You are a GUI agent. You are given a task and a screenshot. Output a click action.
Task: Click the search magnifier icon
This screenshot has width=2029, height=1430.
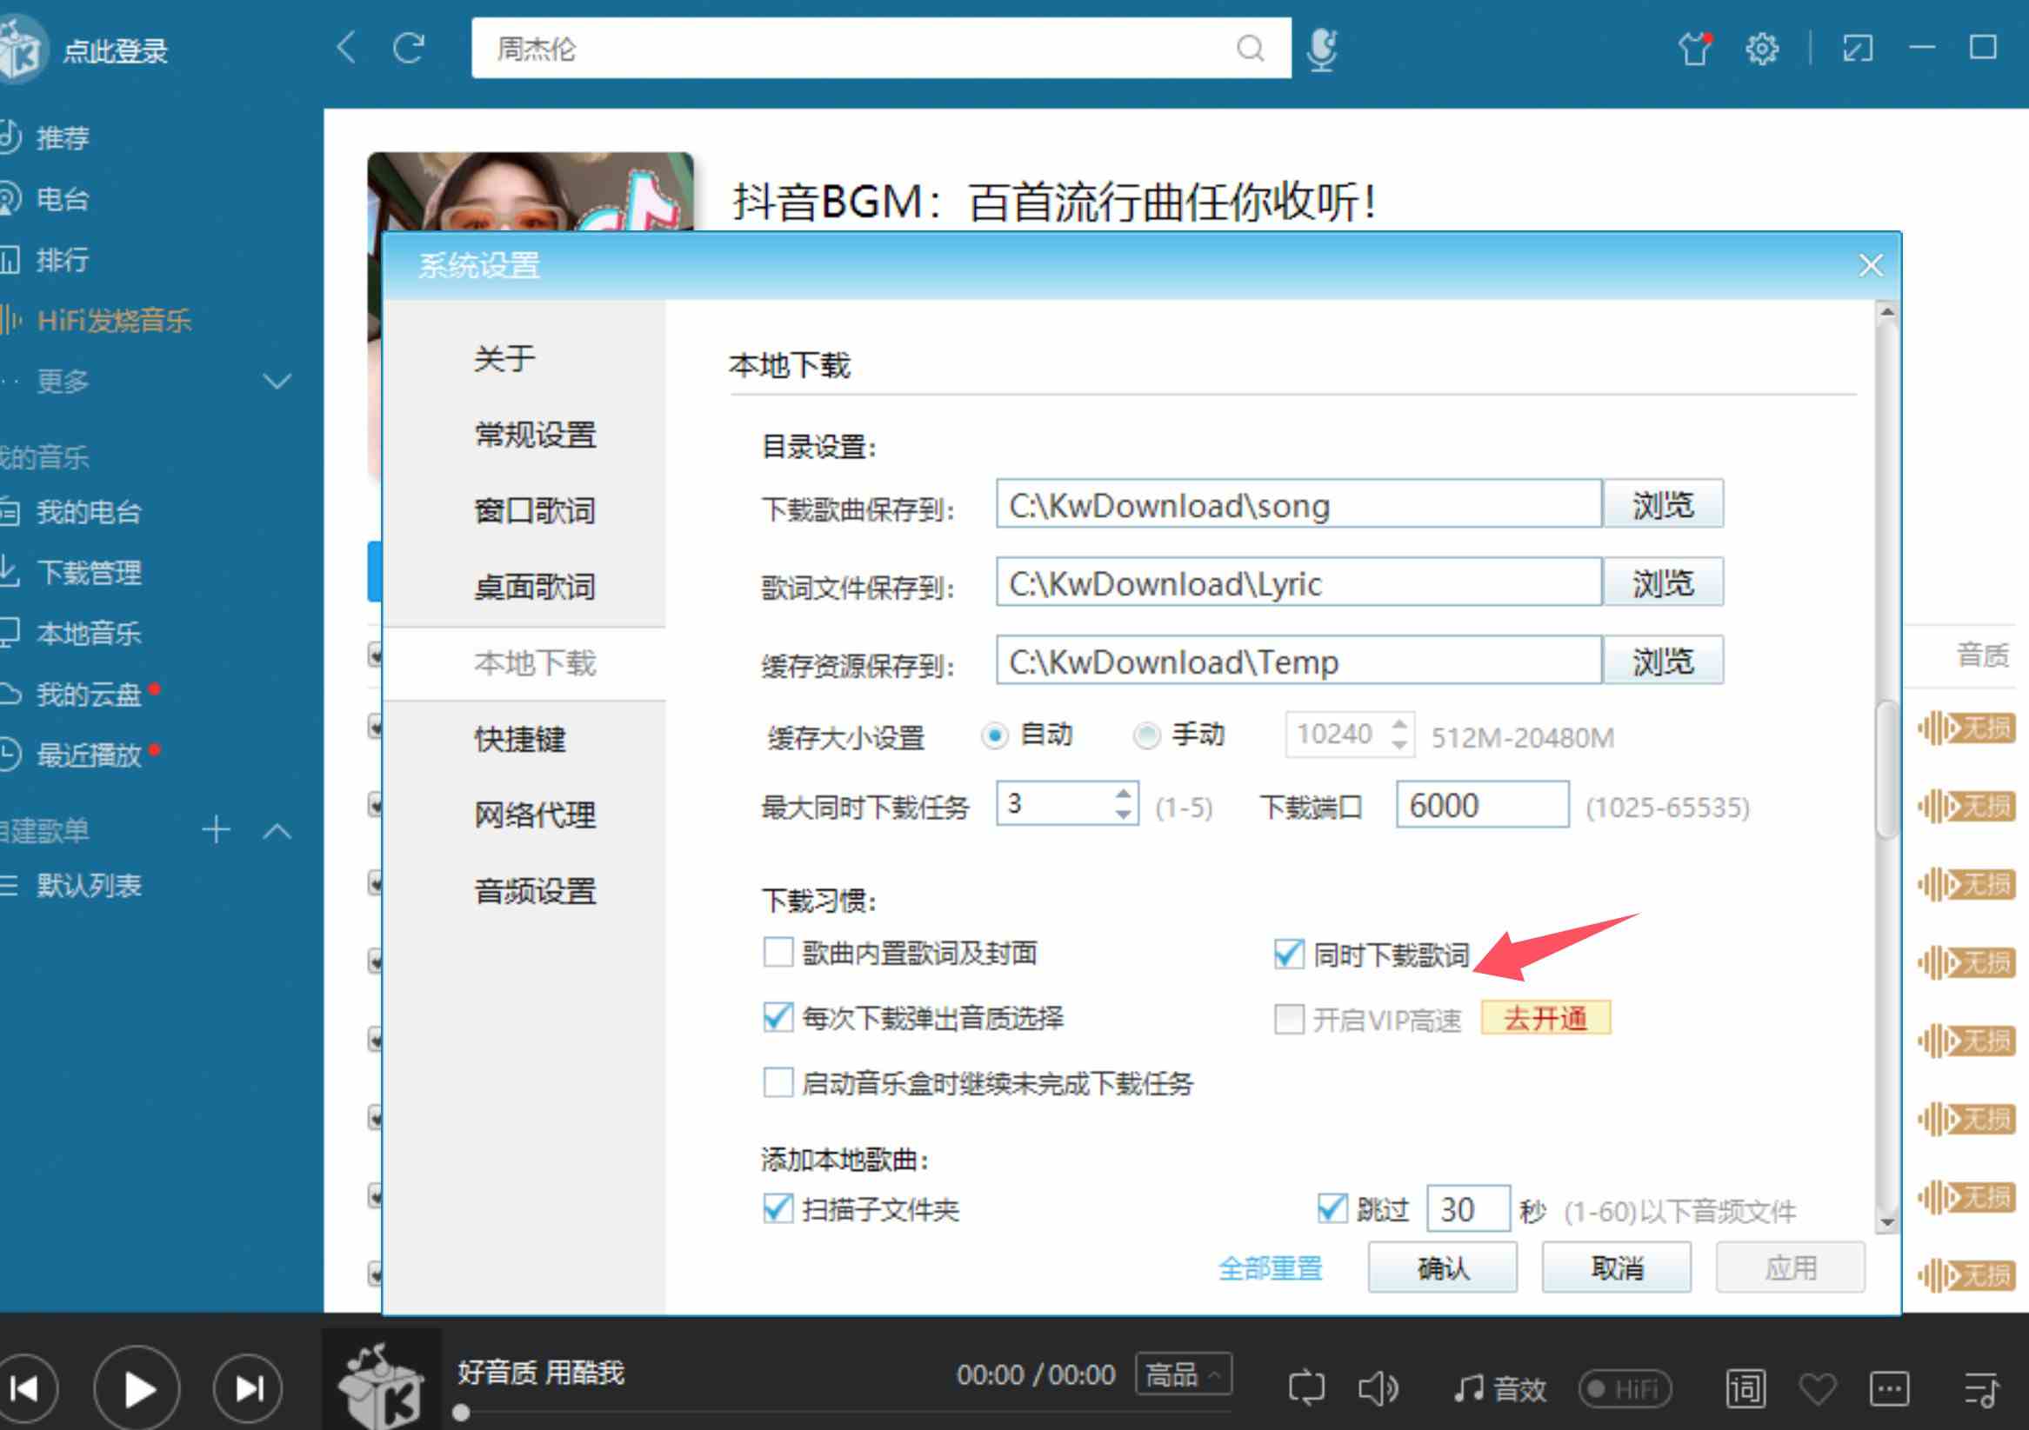click(1250, 48)
